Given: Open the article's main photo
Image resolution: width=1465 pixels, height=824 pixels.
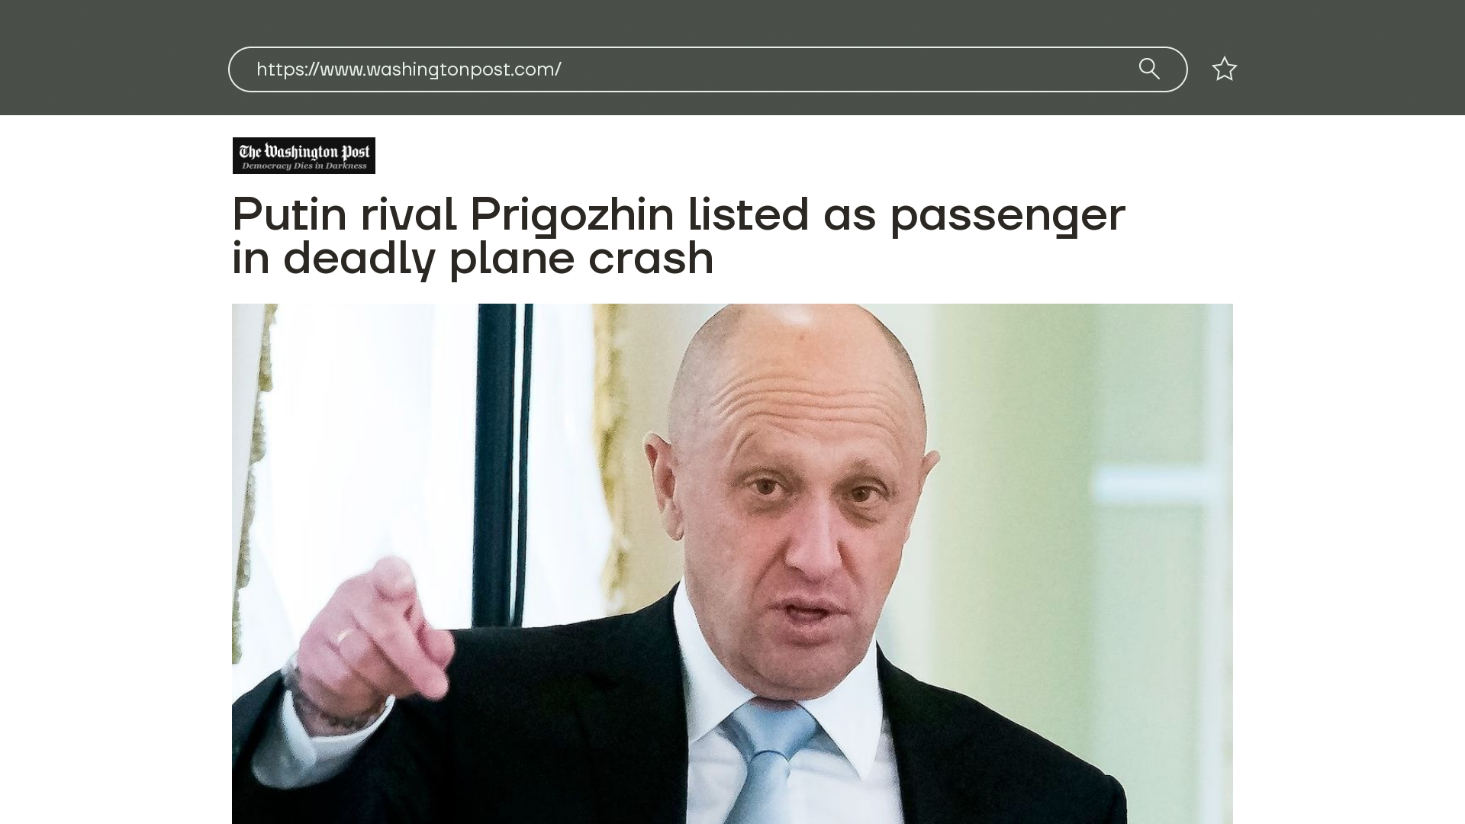Looking at the screenshot, I should pos(732,564).
